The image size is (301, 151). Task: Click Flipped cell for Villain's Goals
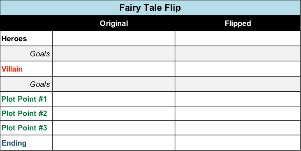[238, 84]
